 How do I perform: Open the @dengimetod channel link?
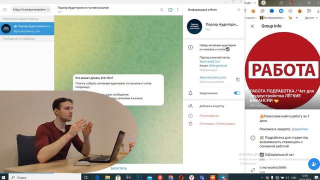point(218,65)
